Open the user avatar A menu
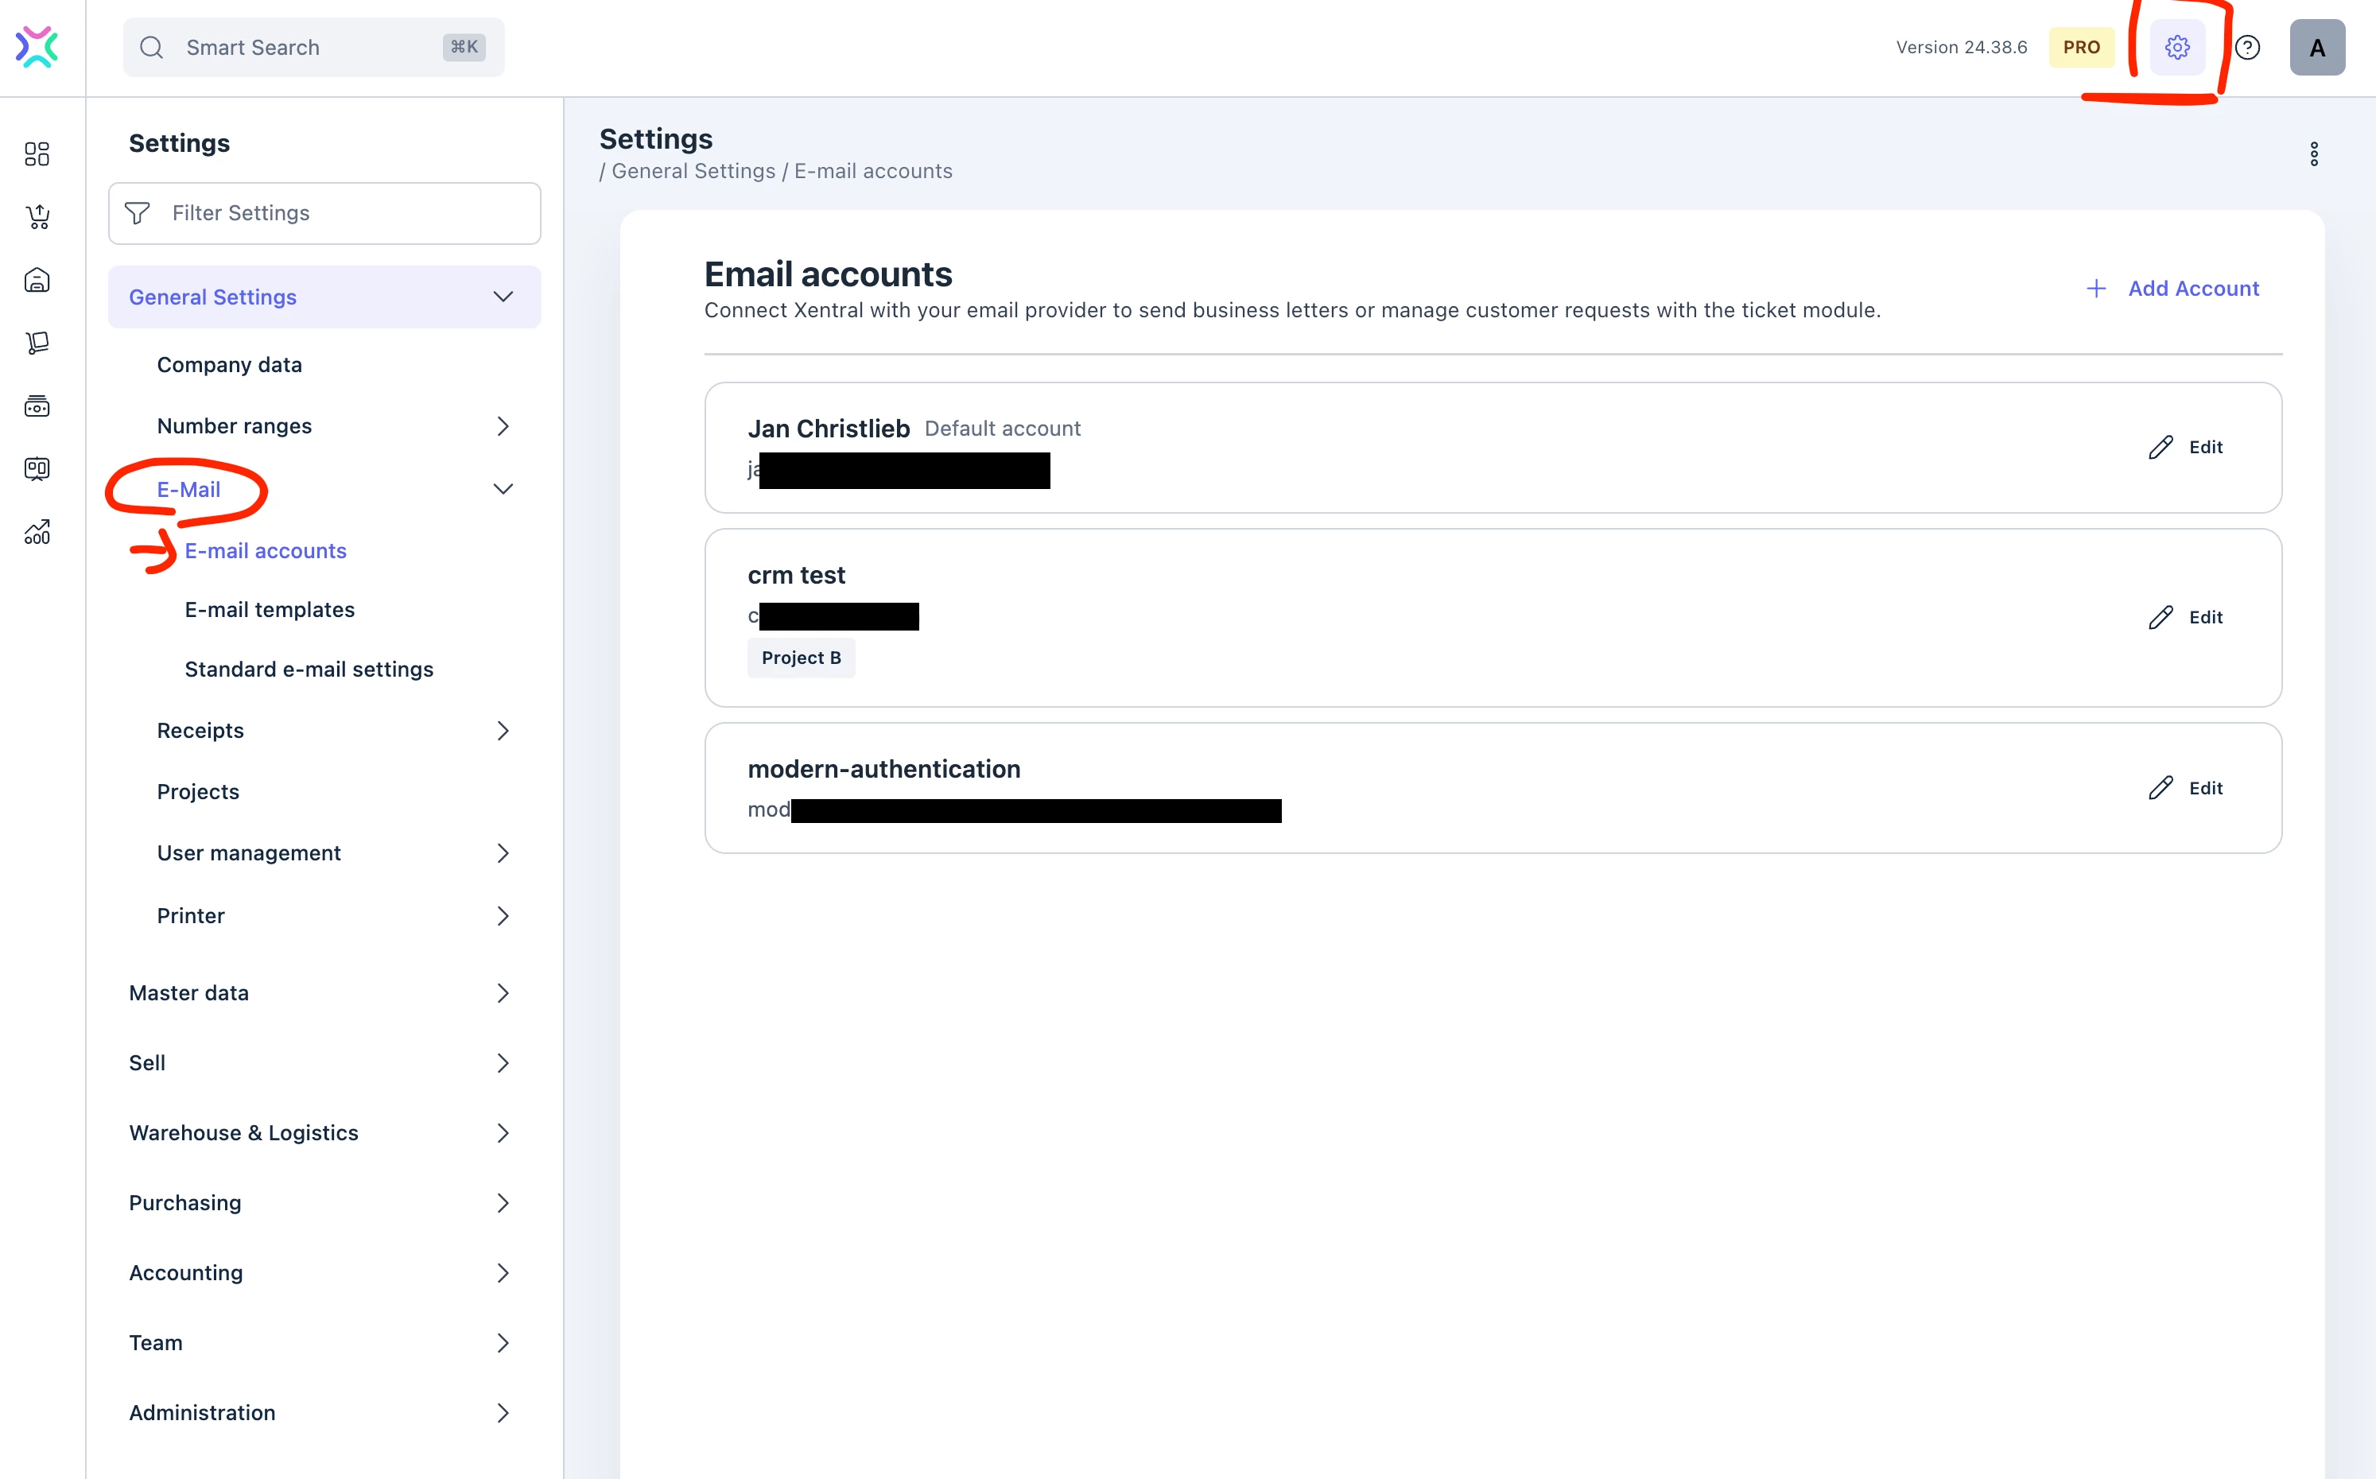This screenshot has width=2376, height=1479. (x=2316, y=47)
